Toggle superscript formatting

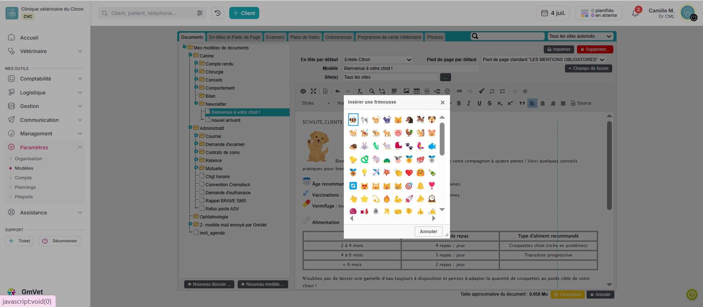[510, 103]
